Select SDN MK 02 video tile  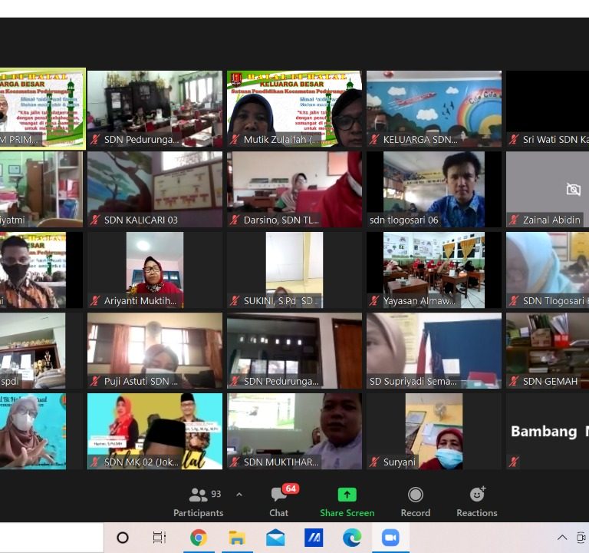click(x=155, y=431)
